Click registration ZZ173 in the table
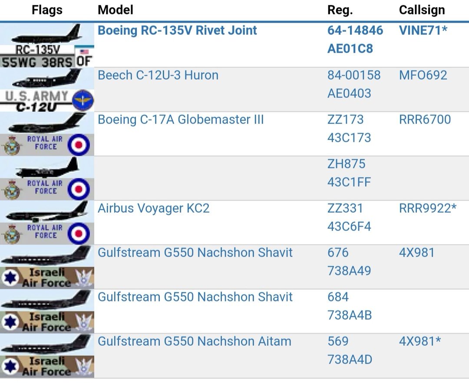Viewport: 469px width, 384px height. click(346, 120)
